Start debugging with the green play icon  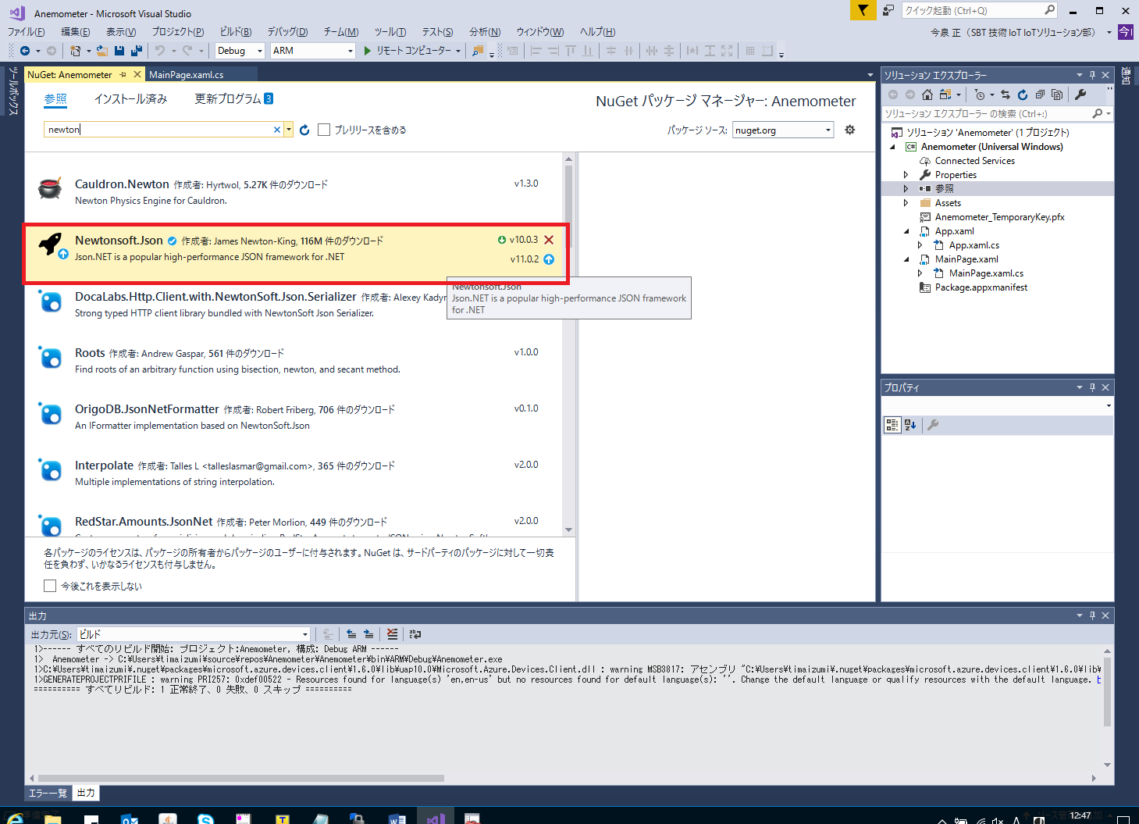[x=368, y=51]
